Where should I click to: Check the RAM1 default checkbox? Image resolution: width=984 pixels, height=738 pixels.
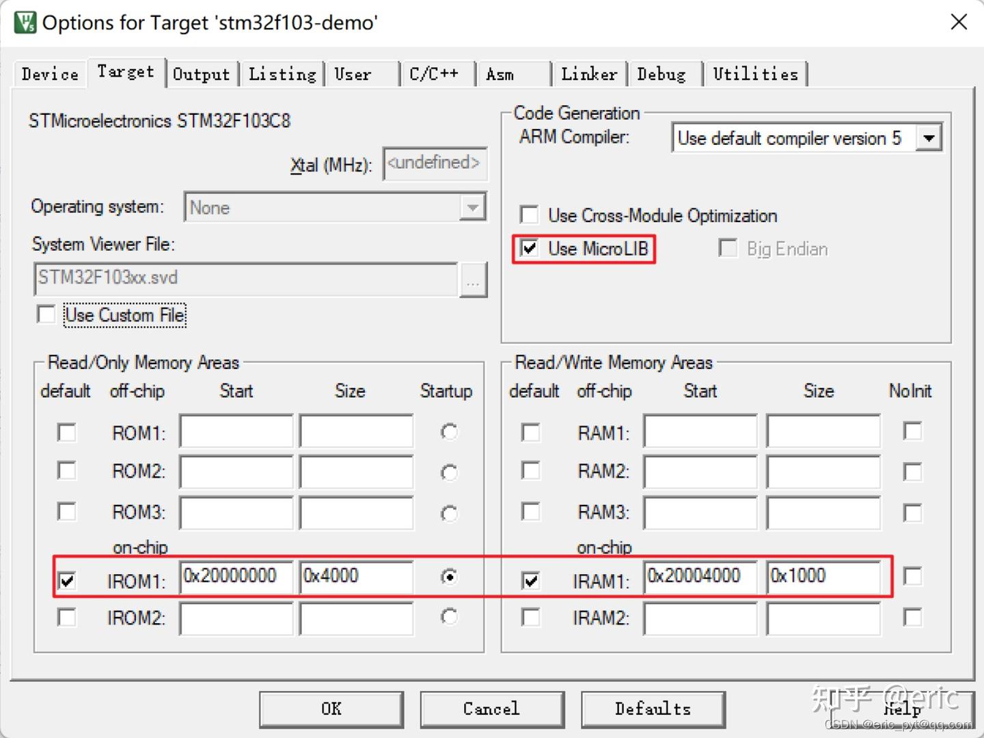coord(531,432)
